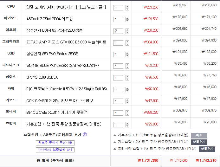
Task: Open the 다나와AS 보증범위 안내 link
Action: [55, 150]
